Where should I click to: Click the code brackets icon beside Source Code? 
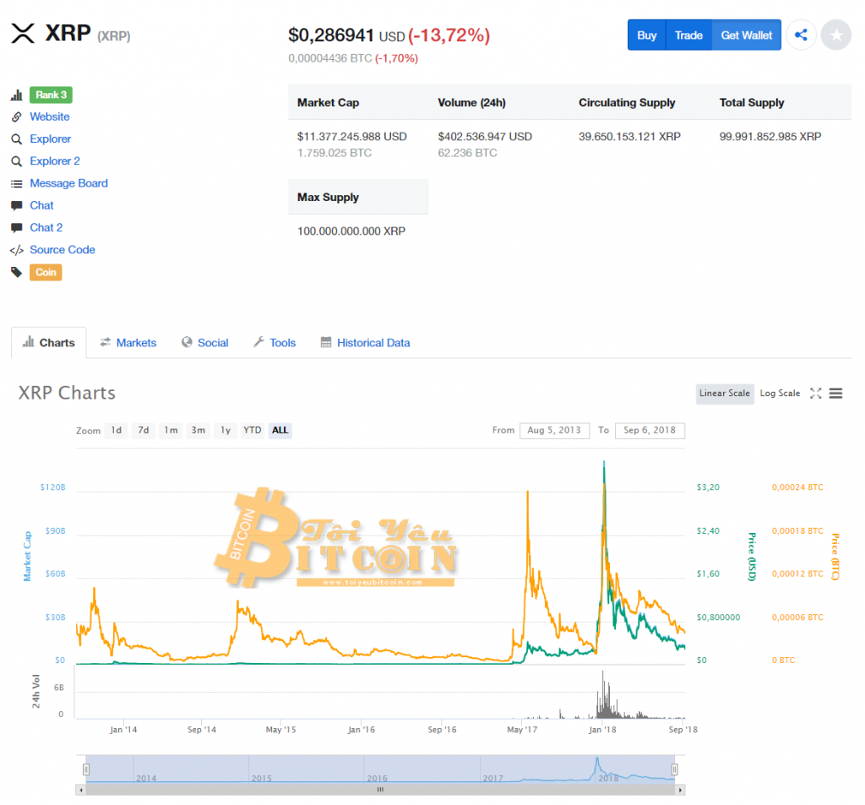pyautogui.click(x=17, y=251)
